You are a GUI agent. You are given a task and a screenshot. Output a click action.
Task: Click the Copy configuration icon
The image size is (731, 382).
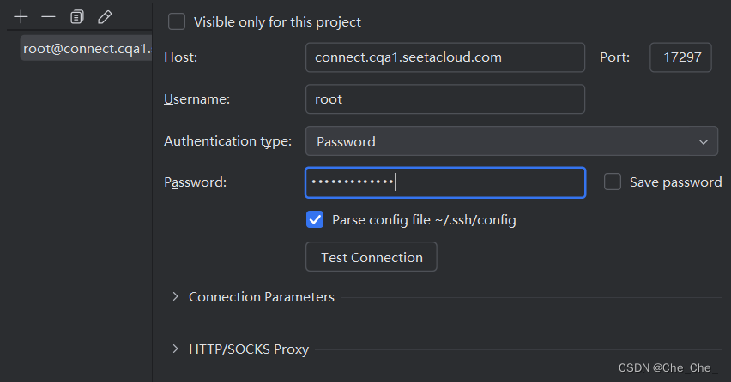[x=77, y=16]
